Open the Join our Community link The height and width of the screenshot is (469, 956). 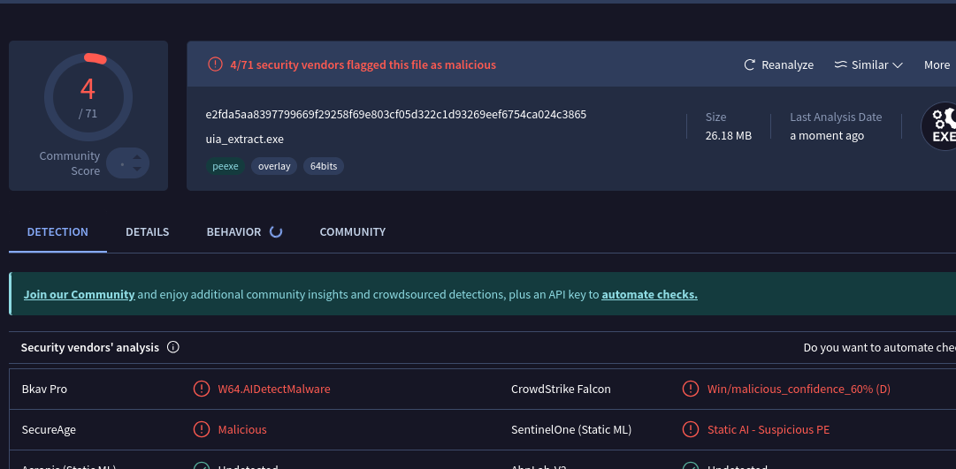[80, 295]
